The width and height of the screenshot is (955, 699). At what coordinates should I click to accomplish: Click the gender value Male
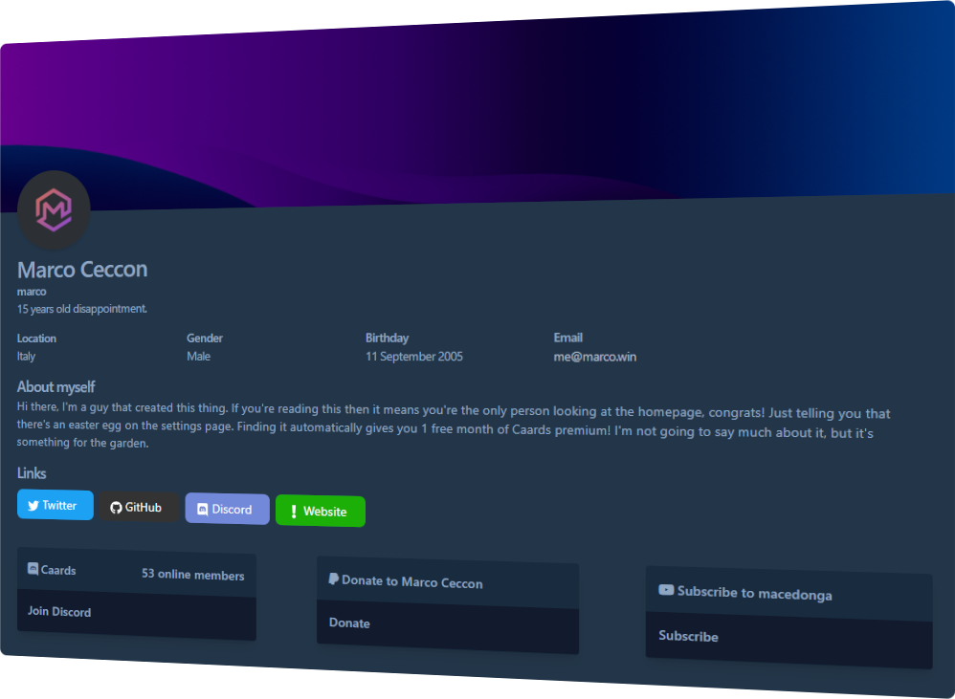[x=198, y=356]
